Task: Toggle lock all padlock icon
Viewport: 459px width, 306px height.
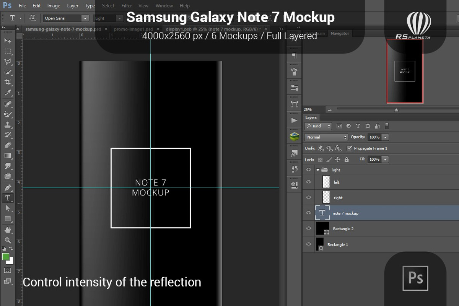Action: (x=347, y=160)
